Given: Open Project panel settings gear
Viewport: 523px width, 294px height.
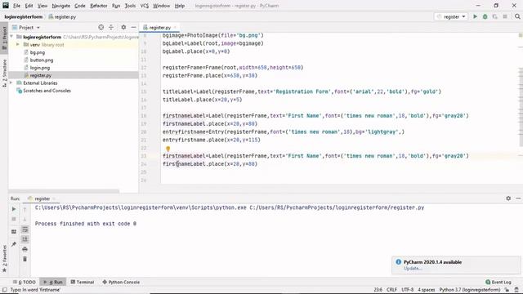Looking at the screenshot, I should [x=123, y=27].
